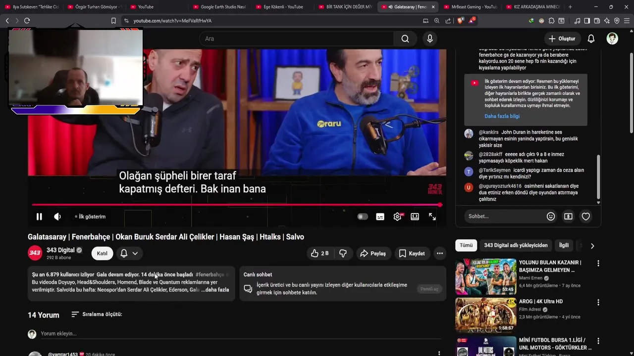
Task: Open the AROG 4K Ultra HD thumbnail
Action: [486, 314]
